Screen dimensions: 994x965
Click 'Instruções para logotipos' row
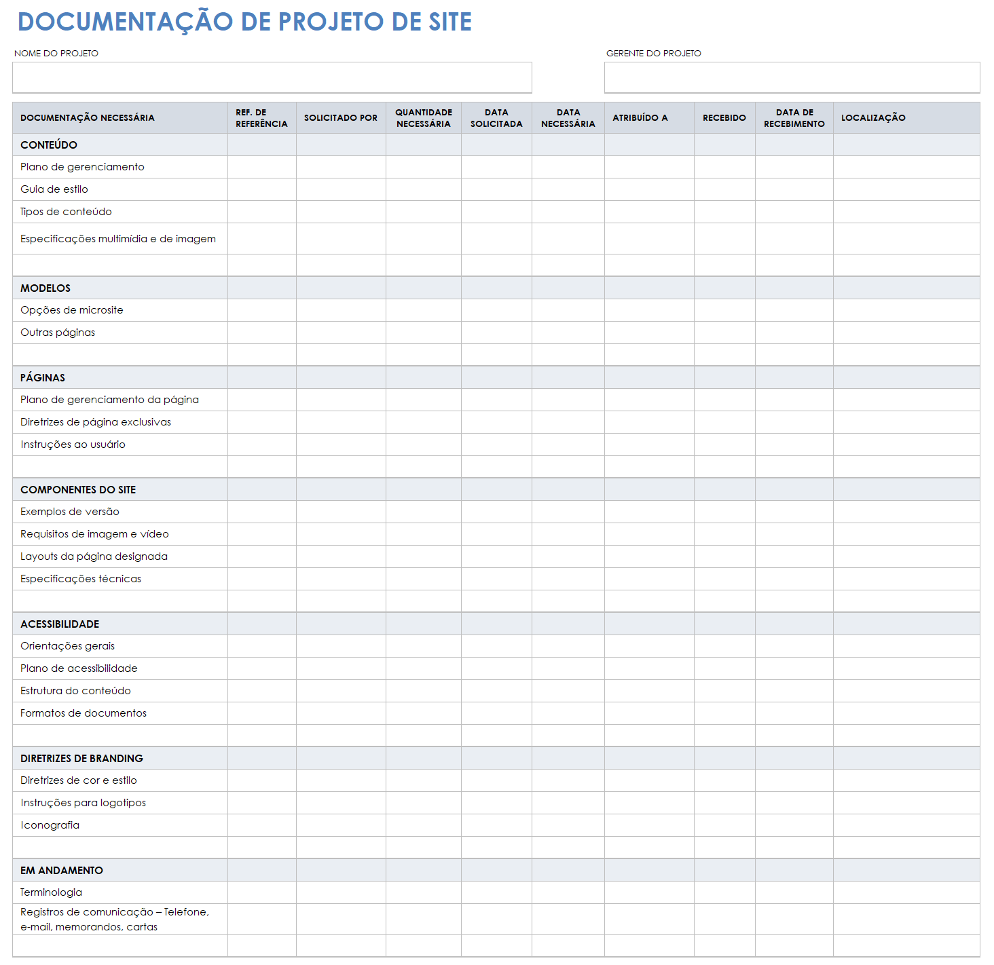[496, 803]
